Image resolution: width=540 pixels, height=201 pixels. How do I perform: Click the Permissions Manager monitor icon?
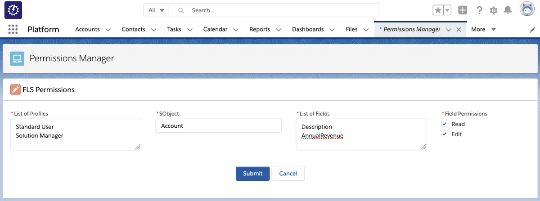coord(17,58)
